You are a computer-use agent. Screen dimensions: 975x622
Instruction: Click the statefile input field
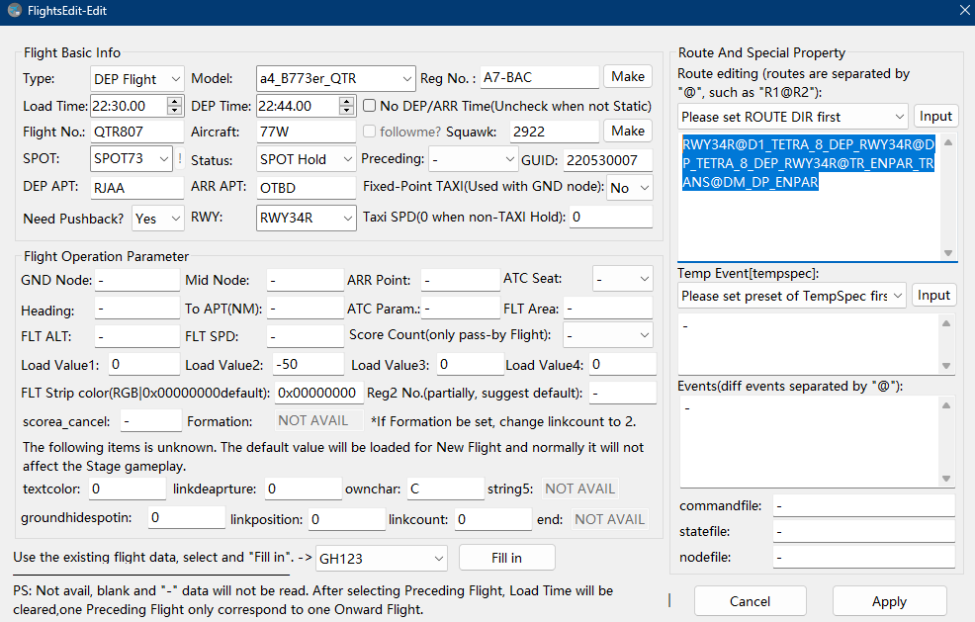click(863, 532)
